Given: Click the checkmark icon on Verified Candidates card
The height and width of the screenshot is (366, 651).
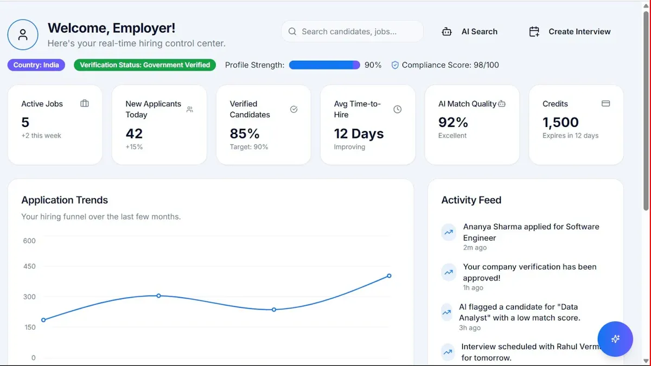Looking at the screenshot, I should (293, 109).
